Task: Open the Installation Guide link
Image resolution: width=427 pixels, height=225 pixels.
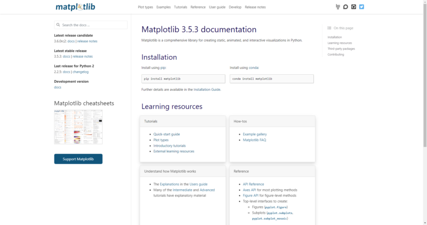Action: pos(207,89)
